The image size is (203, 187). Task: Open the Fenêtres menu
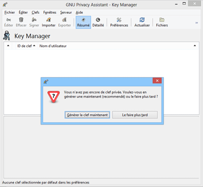click(50, 12)
